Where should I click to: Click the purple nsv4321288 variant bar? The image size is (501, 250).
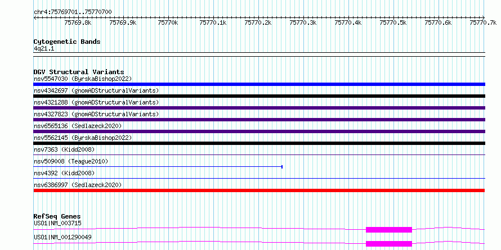coord(259,108)
